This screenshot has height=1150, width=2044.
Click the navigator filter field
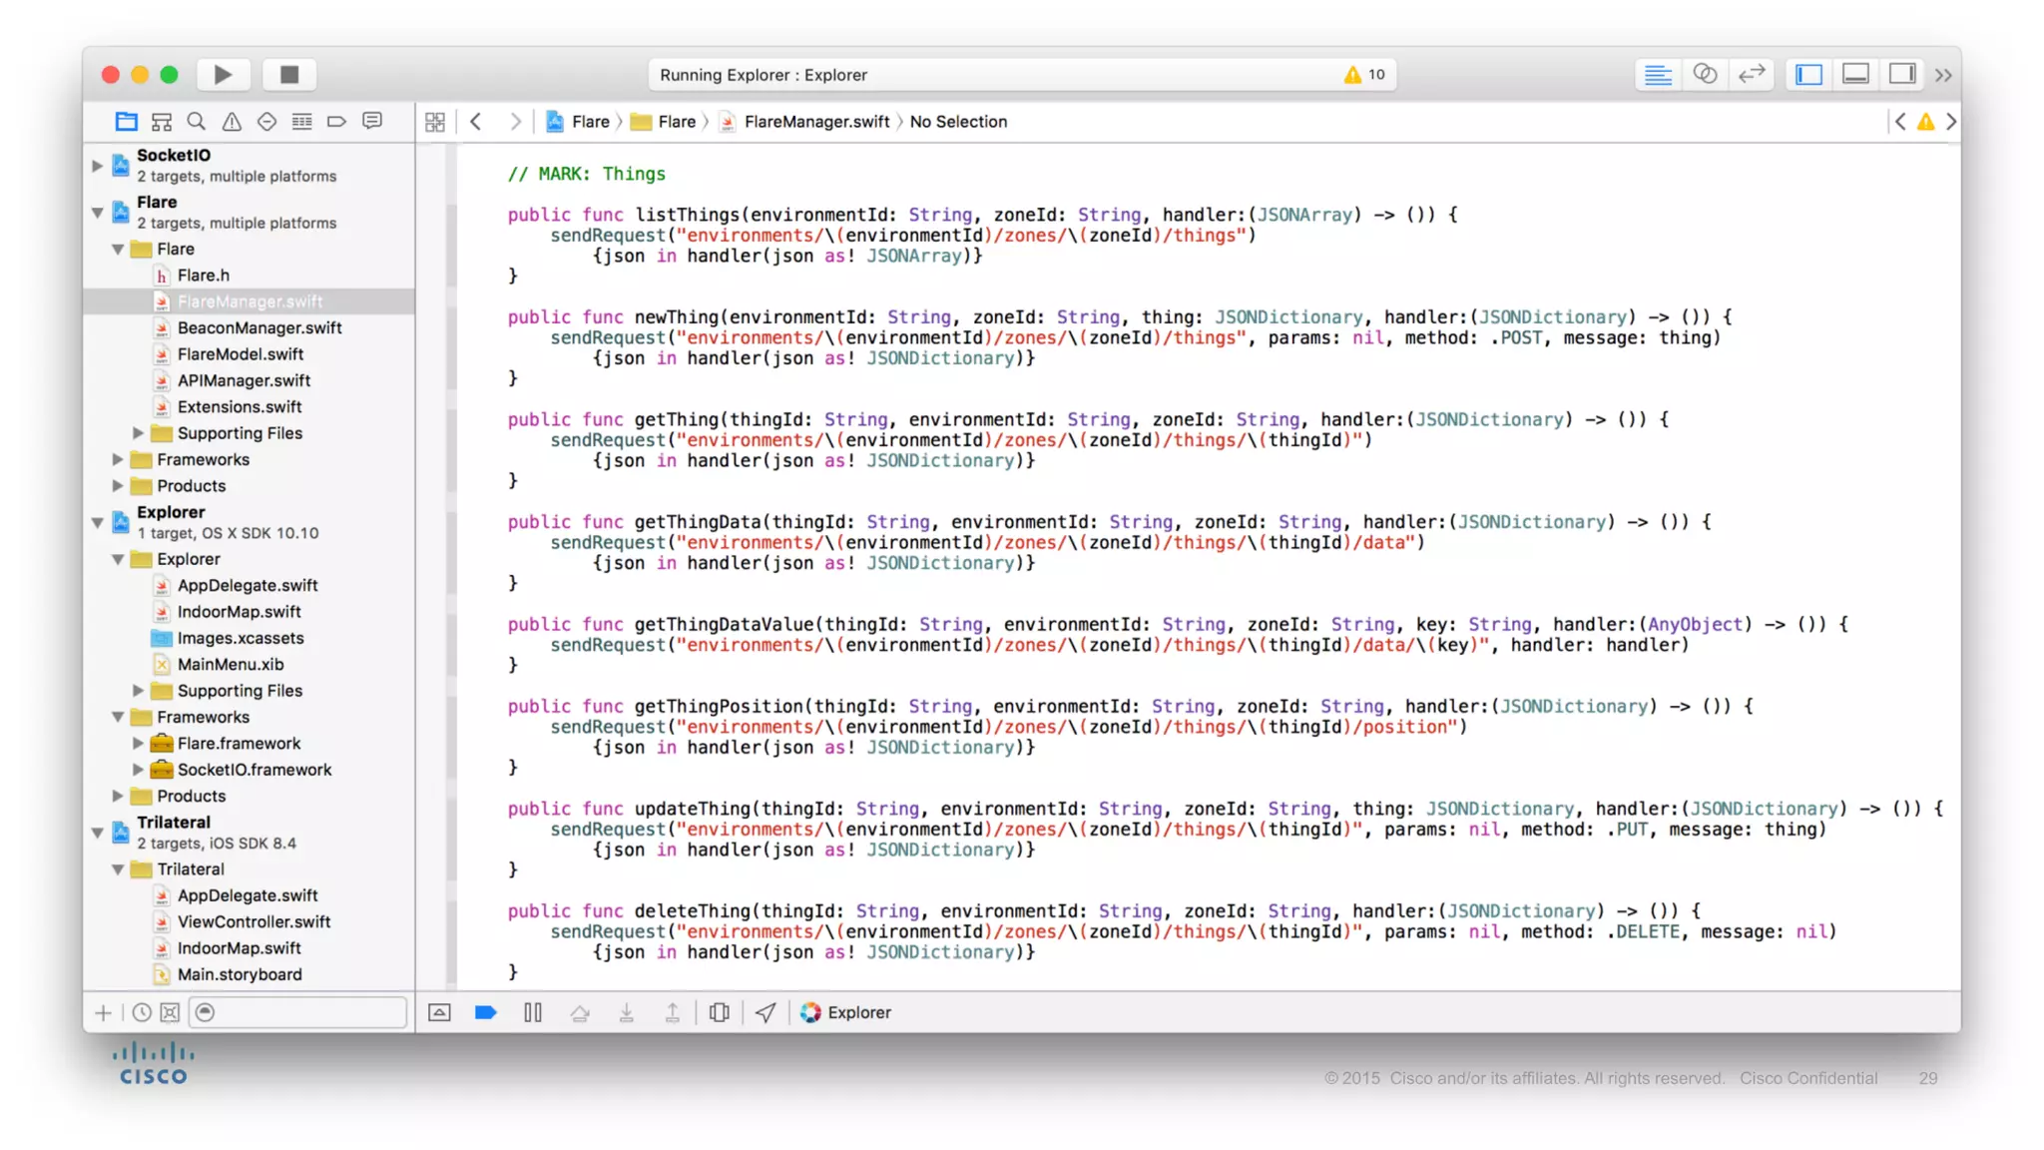coord(299,1012)
